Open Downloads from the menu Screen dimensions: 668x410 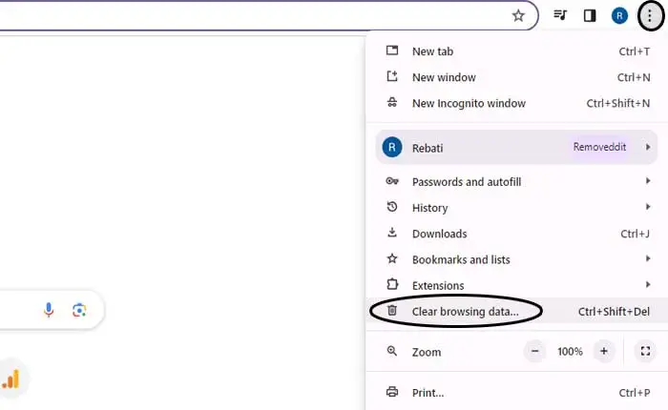point(439,234)
